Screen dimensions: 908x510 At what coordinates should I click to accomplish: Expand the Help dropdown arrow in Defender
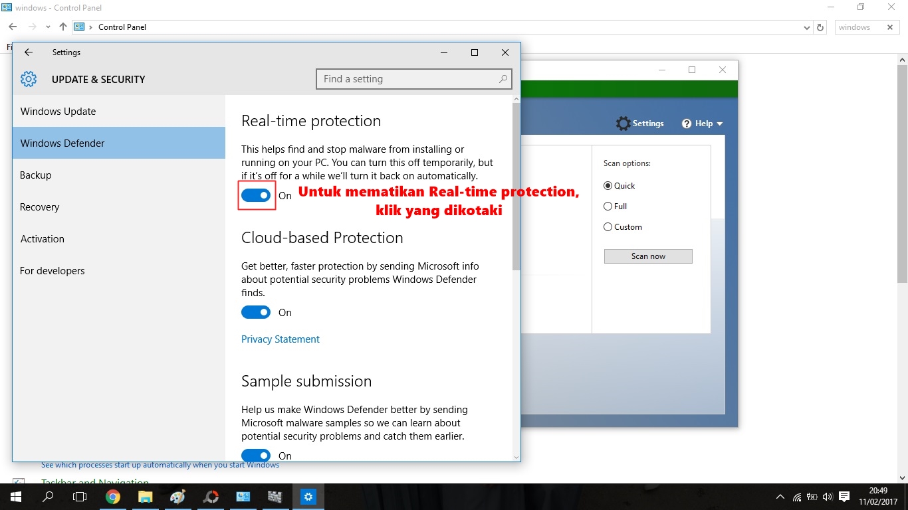[x=720, y=124]
